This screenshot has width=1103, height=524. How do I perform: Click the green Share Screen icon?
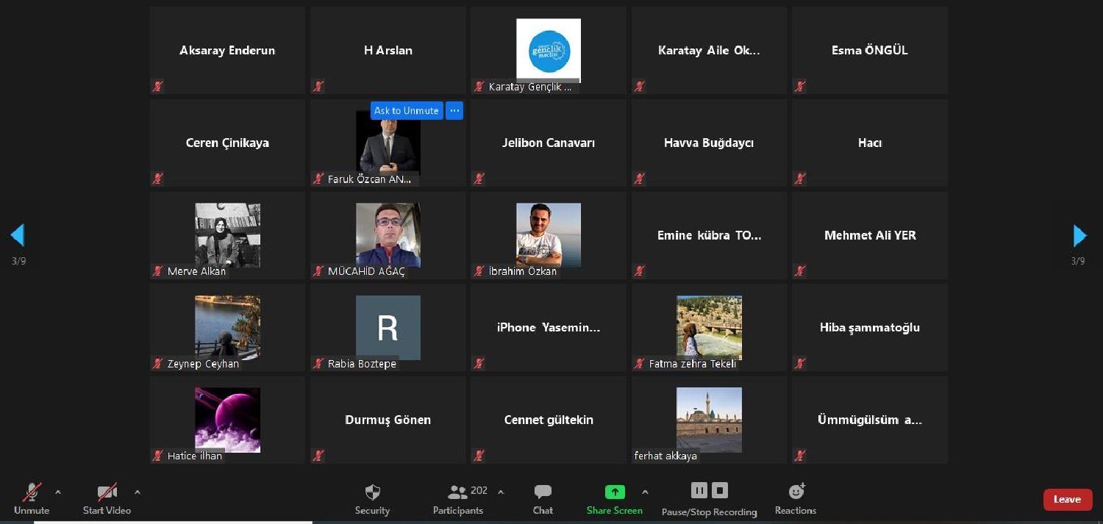coord(614,492)
